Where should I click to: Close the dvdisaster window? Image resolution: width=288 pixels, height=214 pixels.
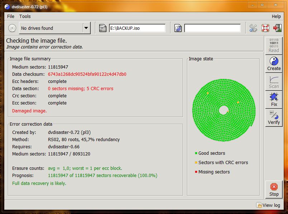275,5
